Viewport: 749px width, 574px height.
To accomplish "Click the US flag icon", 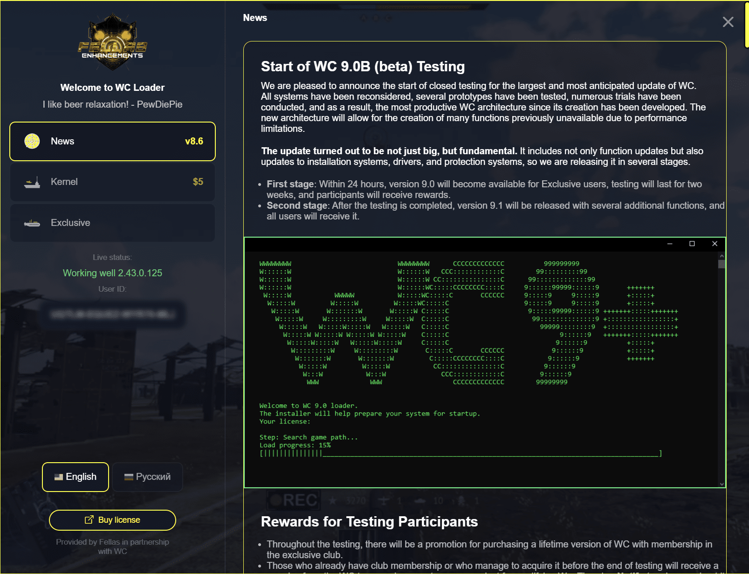I will 59,477.
